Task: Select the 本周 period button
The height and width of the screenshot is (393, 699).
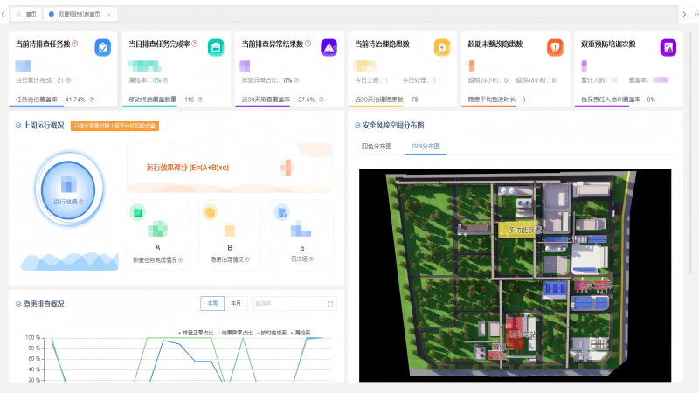Action: pyautogui.click(x=211, y=303)
